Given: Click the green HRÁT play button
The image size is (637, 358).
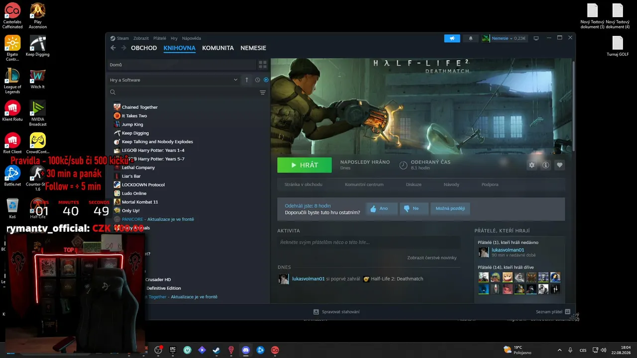Looking at the screenshot, I should tap(305, 165).
